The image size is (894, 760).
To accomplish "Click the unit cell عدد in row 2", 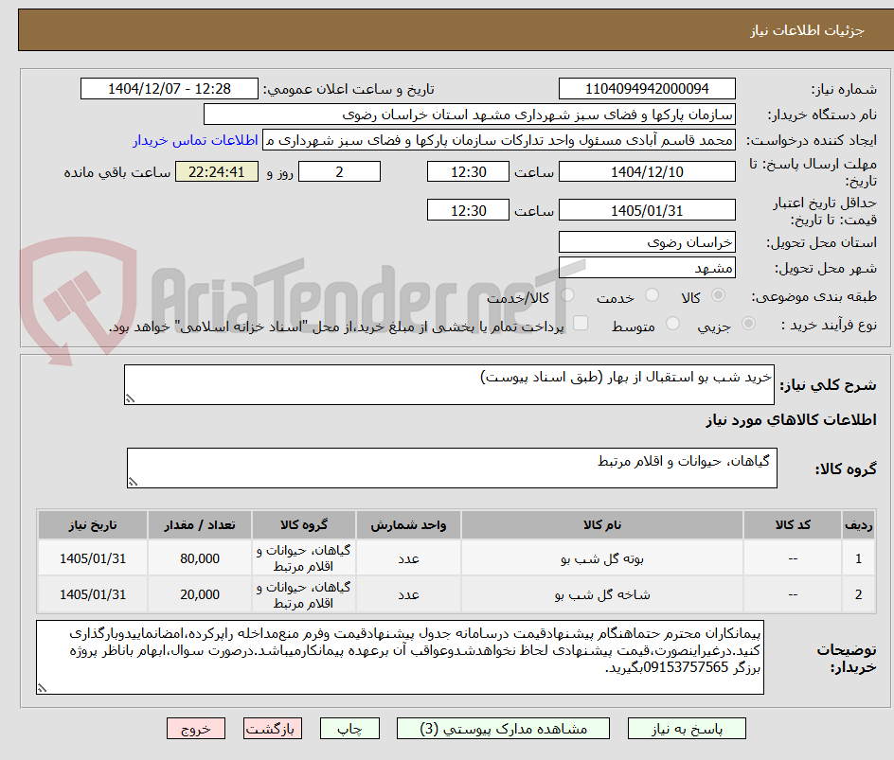I will pyautogui.click(x=409, y=594).
